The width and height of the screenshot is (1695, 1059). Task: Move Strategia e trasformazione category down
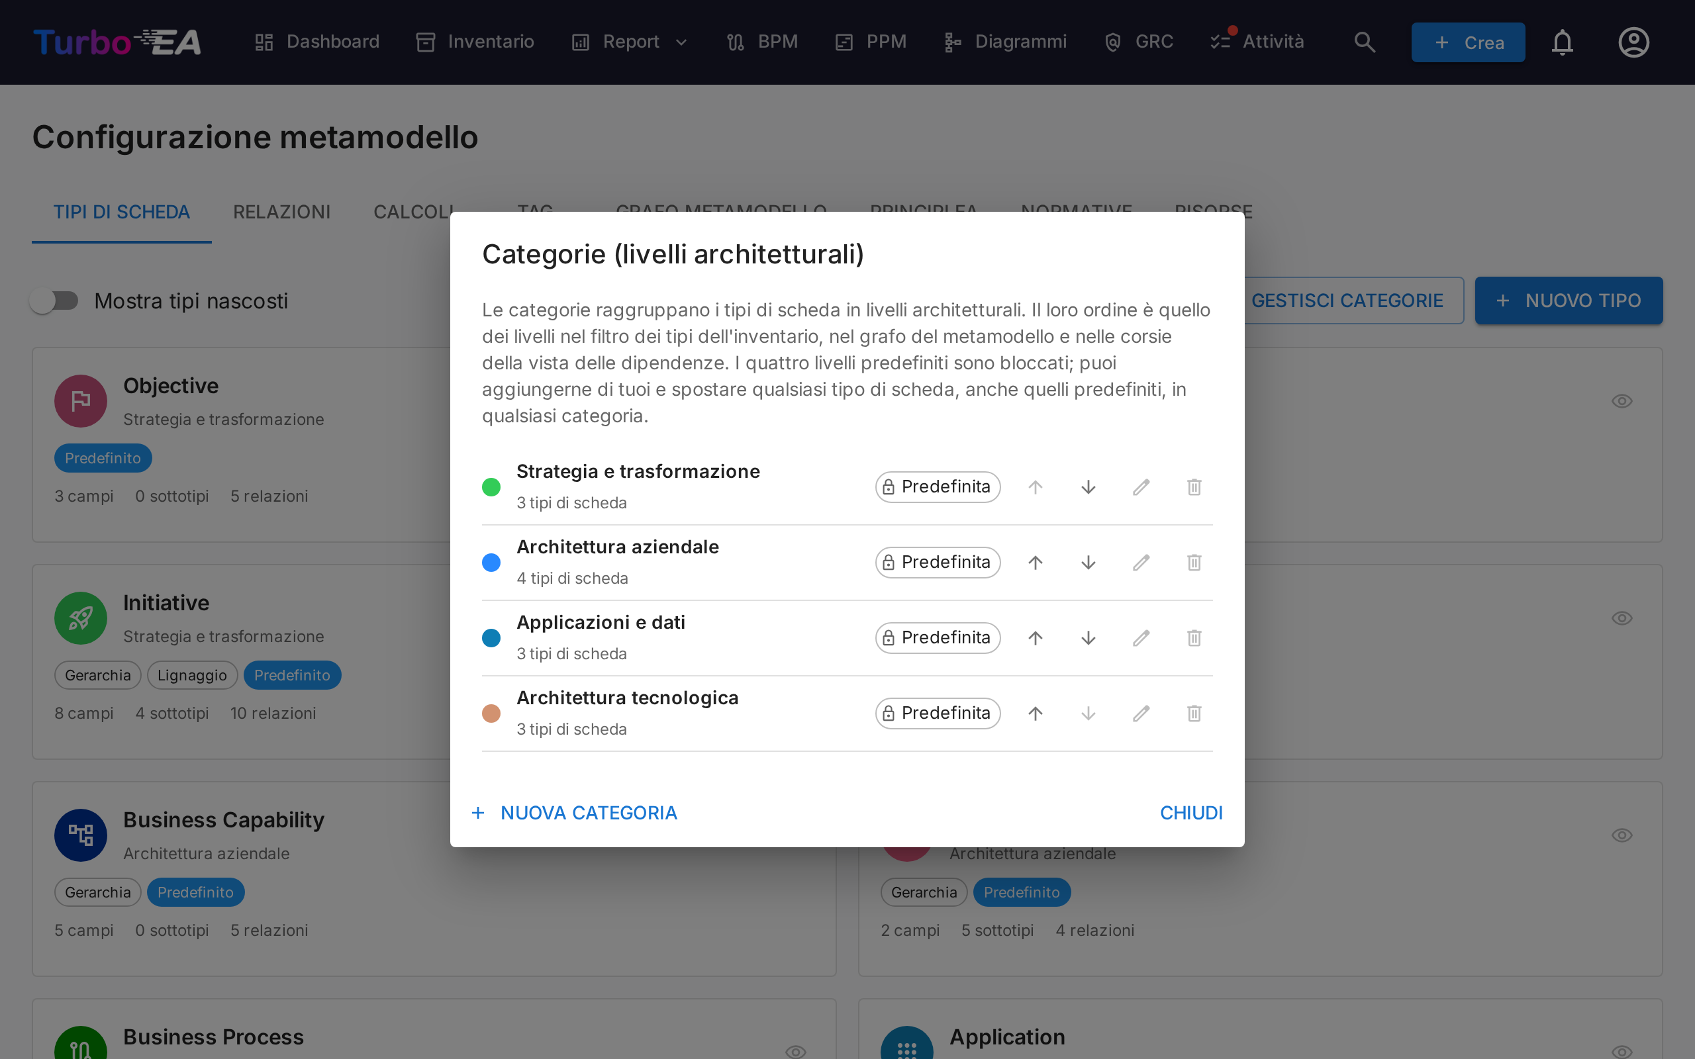(1088, 486)
